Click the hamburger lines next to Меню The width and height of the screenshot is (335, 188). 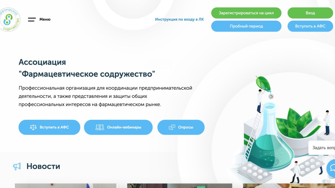tap(32, 19)
